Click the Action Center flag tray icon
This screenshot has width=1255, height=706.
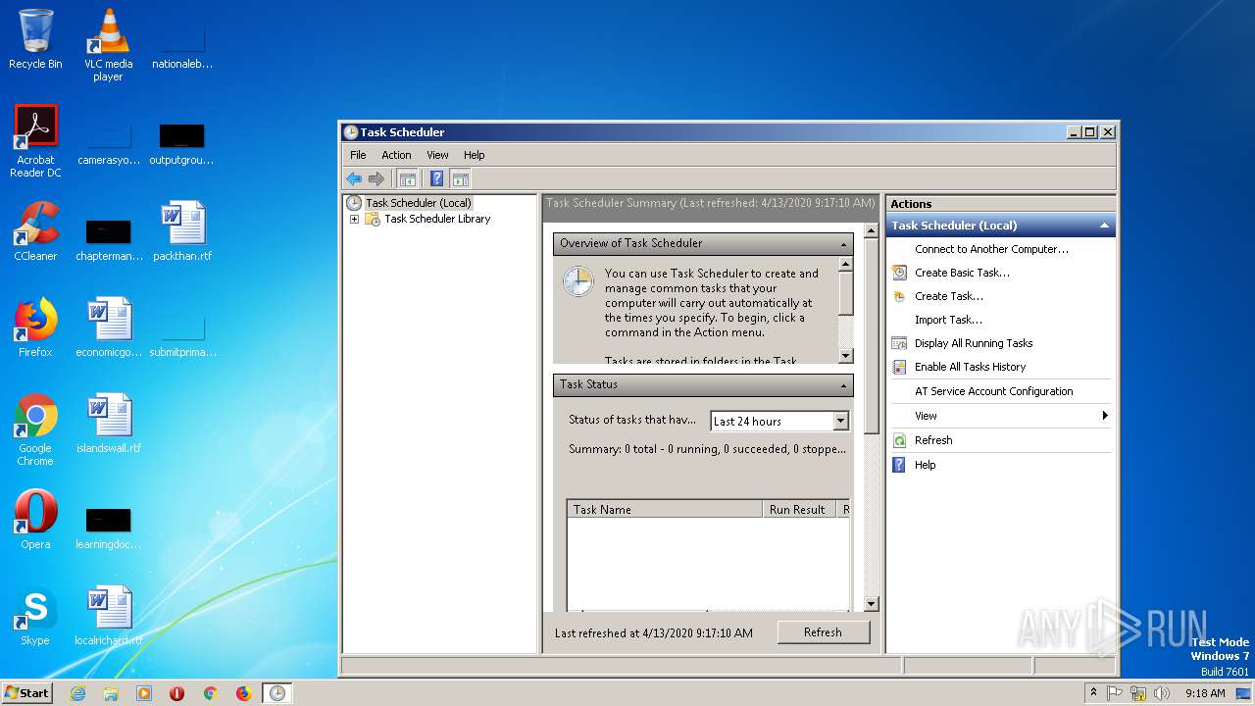(x=1115, y=693)
